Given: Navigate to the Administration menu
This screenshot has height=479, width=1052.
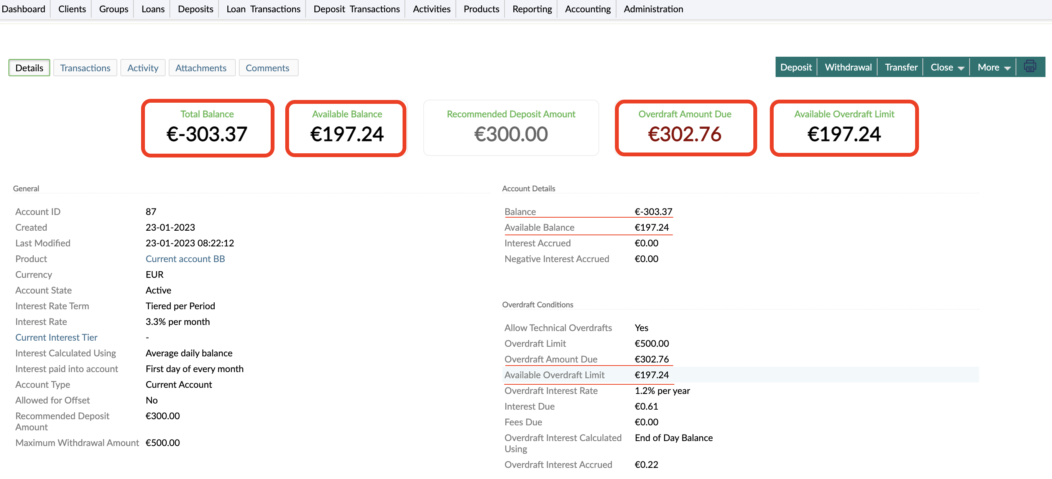Looking at the screenshot, I should tap(653, 8).
